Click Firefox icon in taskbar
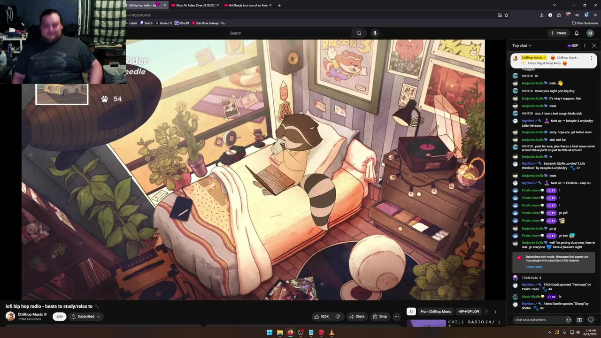Image resolution: width=601 pixels, height=338 pixels. point(290,332)
